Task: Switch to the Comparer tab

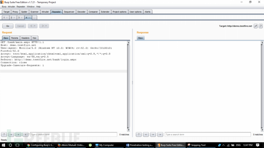Action: pos(93,12)
